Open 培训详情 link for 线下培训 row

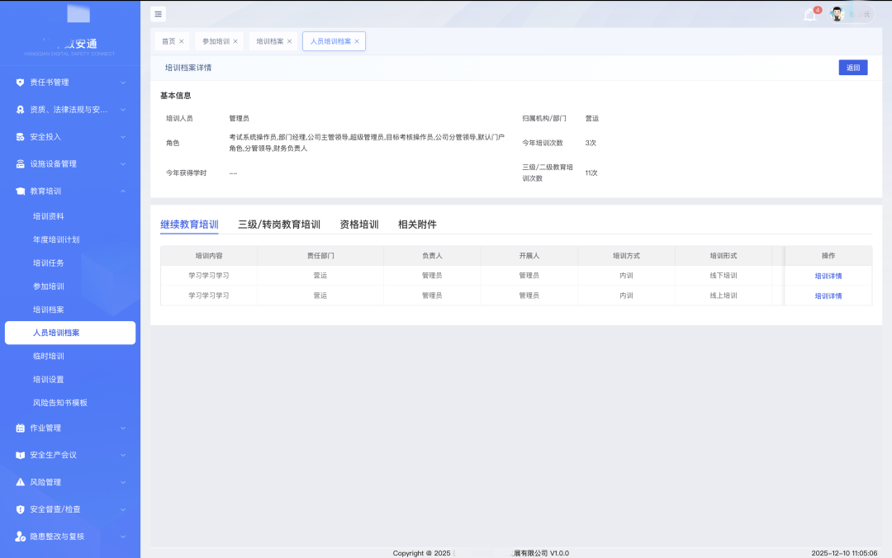[828, 276]
